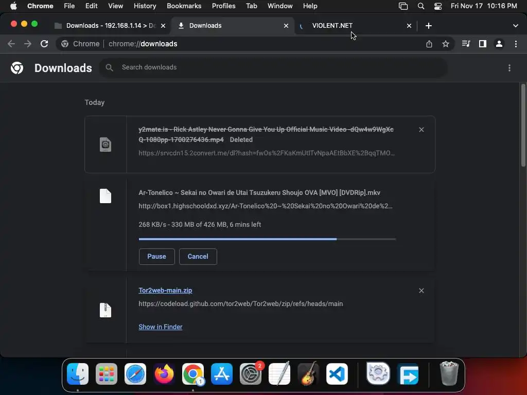Screen dimensions: 527x395
Task: Open System Settings with badge in Dock
Action: coord(251,373)
